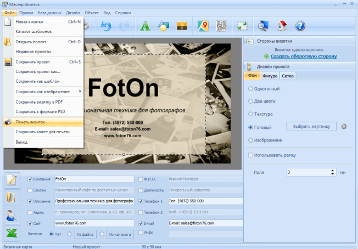This screenshot has height=249, width=358.
Task: Click the Выбрать картинку button
Action: [x=311, y=126]
